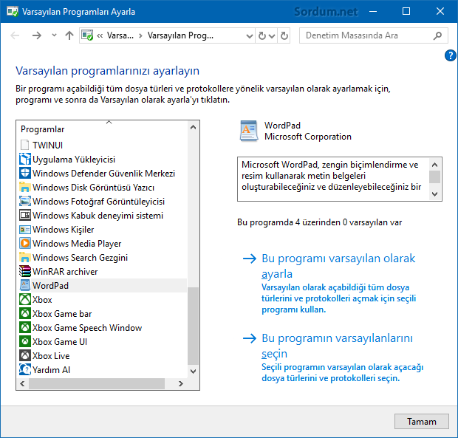Select 'Windows Search Gezgini' row text
Screen dimensions: 458x438
pyautogui.click(x=80, y=257)
